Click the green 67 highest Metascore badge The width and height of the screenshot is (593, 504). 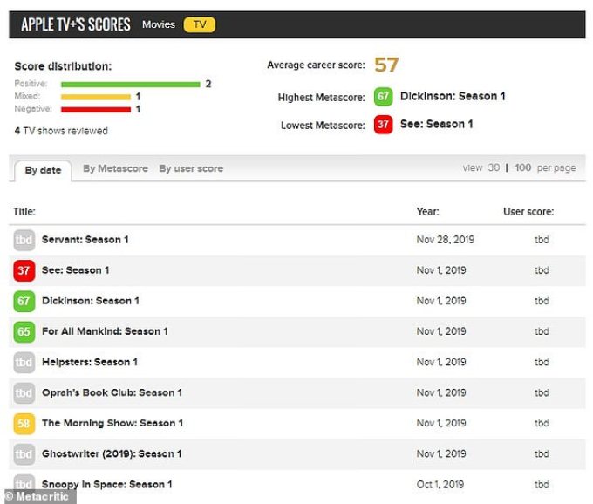383,97
